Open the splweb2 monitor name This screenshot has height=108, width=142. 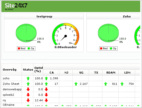(8, 95)
